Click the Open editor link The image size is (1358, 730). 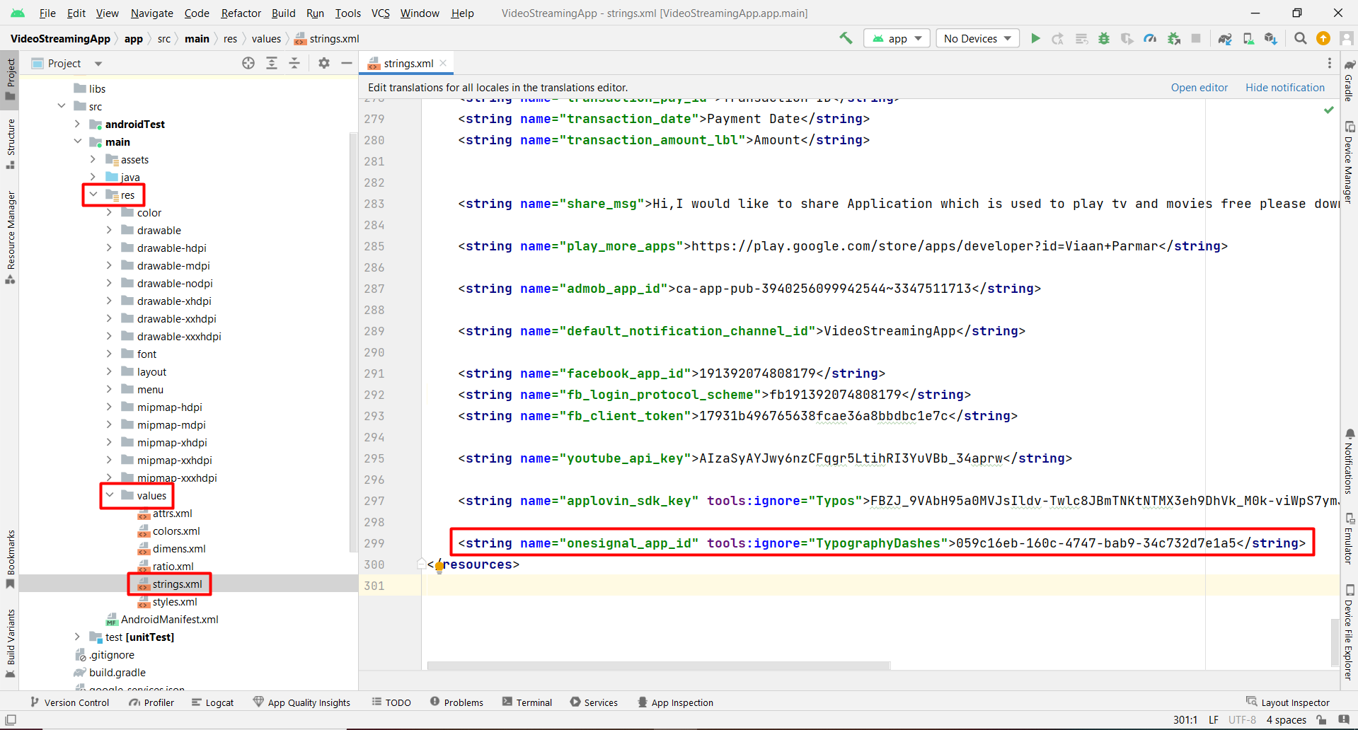click(x=1199, y=88)
